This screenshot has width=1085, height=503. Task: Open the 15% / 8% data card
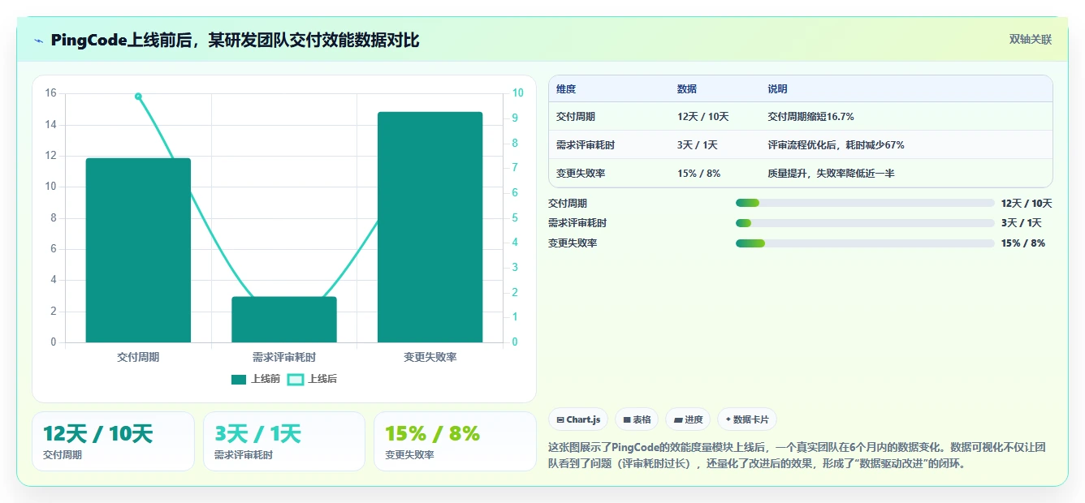click(x=455, y=441)
